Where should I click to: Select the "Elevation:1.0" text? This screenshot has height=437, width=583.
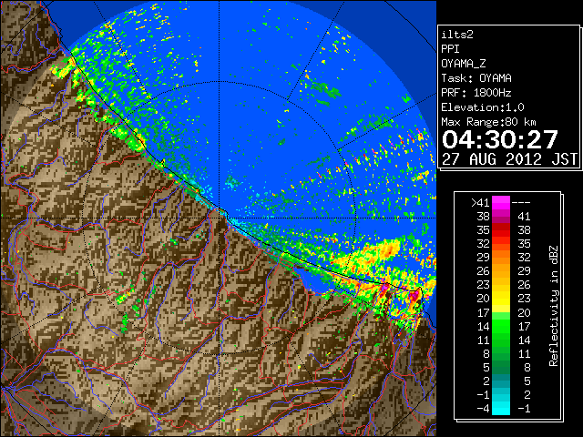coord(483,107)
